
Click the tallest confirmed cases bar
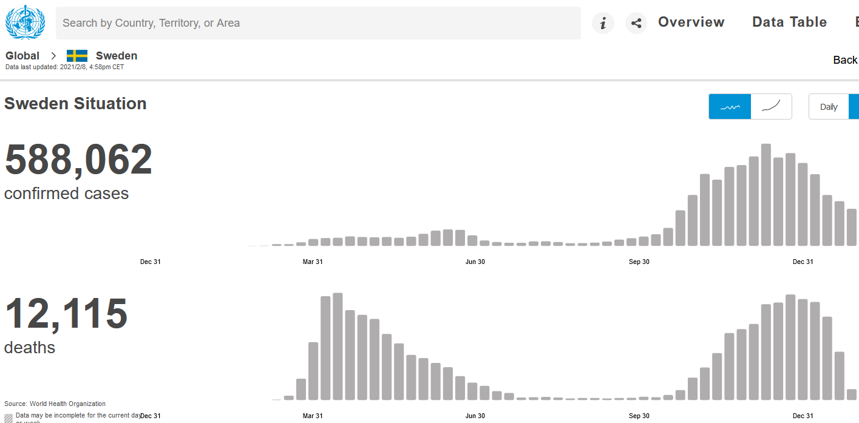[x=766, y=195]
